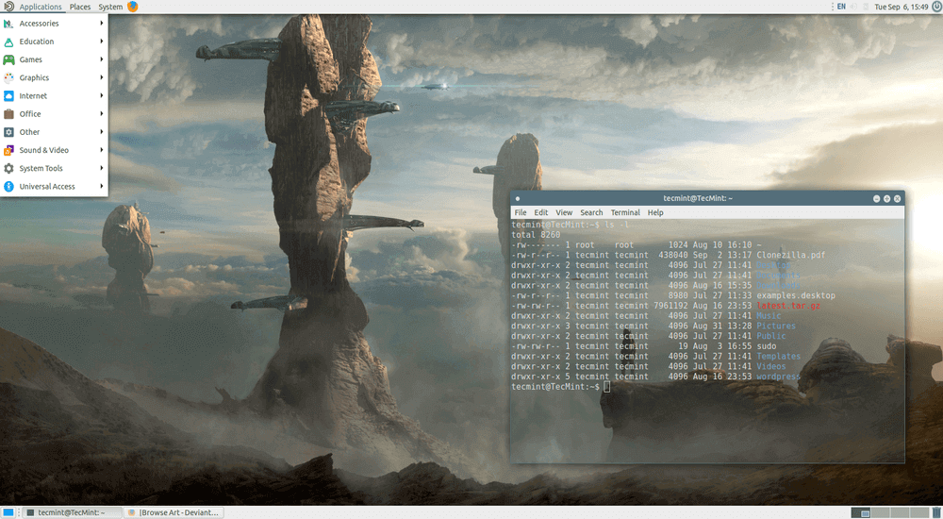Click the Music directory name
Screen dimensions: 943x519
tap(769, 315)
